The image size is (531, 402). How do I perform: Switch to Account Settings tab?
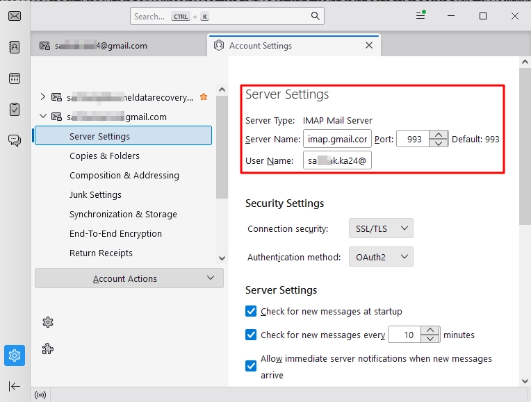tap(293, 46)
